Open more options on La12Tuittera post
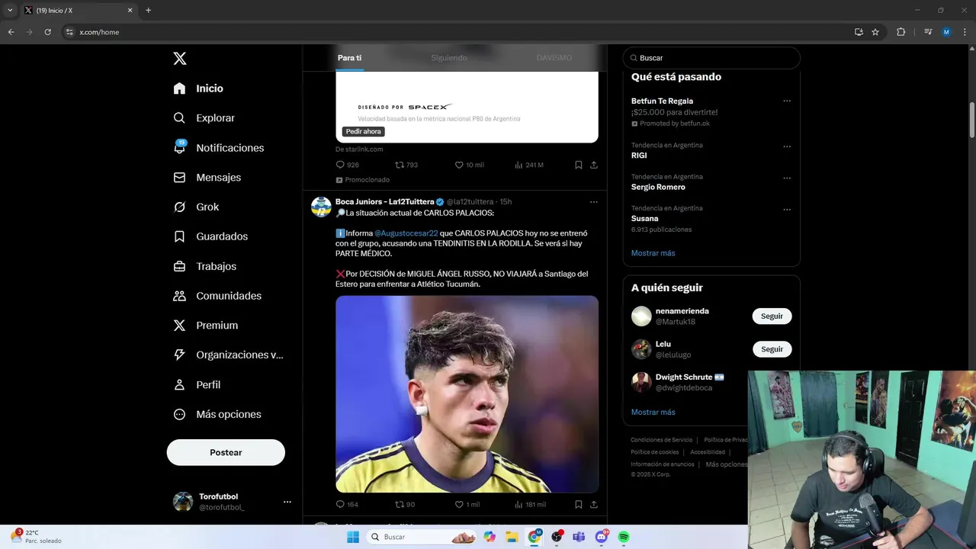This screenshot has width=976, height=549. 593,202
